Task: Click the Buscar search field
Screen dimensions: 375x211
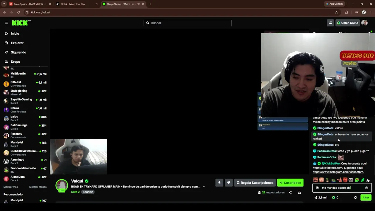Action: click(x=187, y=23)
